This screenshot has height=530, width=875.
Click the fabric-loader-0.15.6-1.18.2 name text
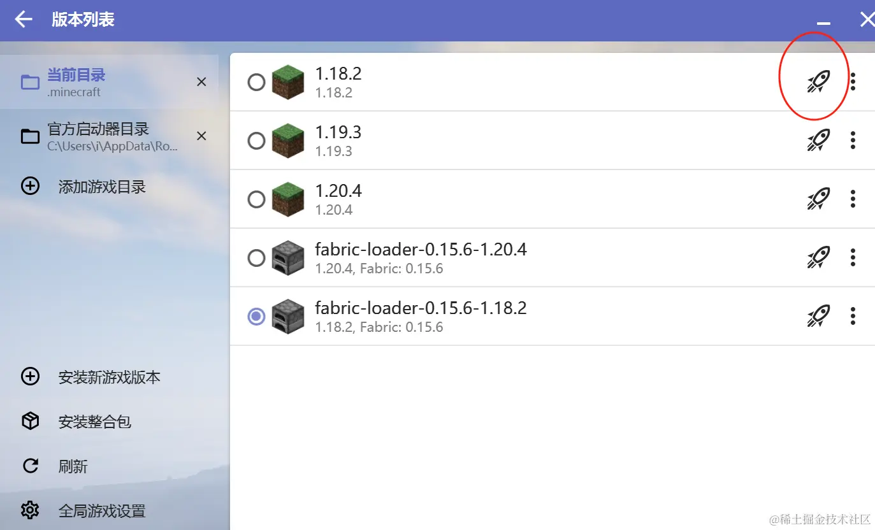point(421,308)
